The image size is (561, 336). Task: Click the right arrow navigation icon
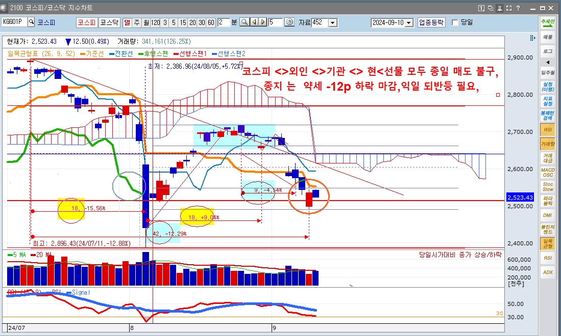click(262, 22)
